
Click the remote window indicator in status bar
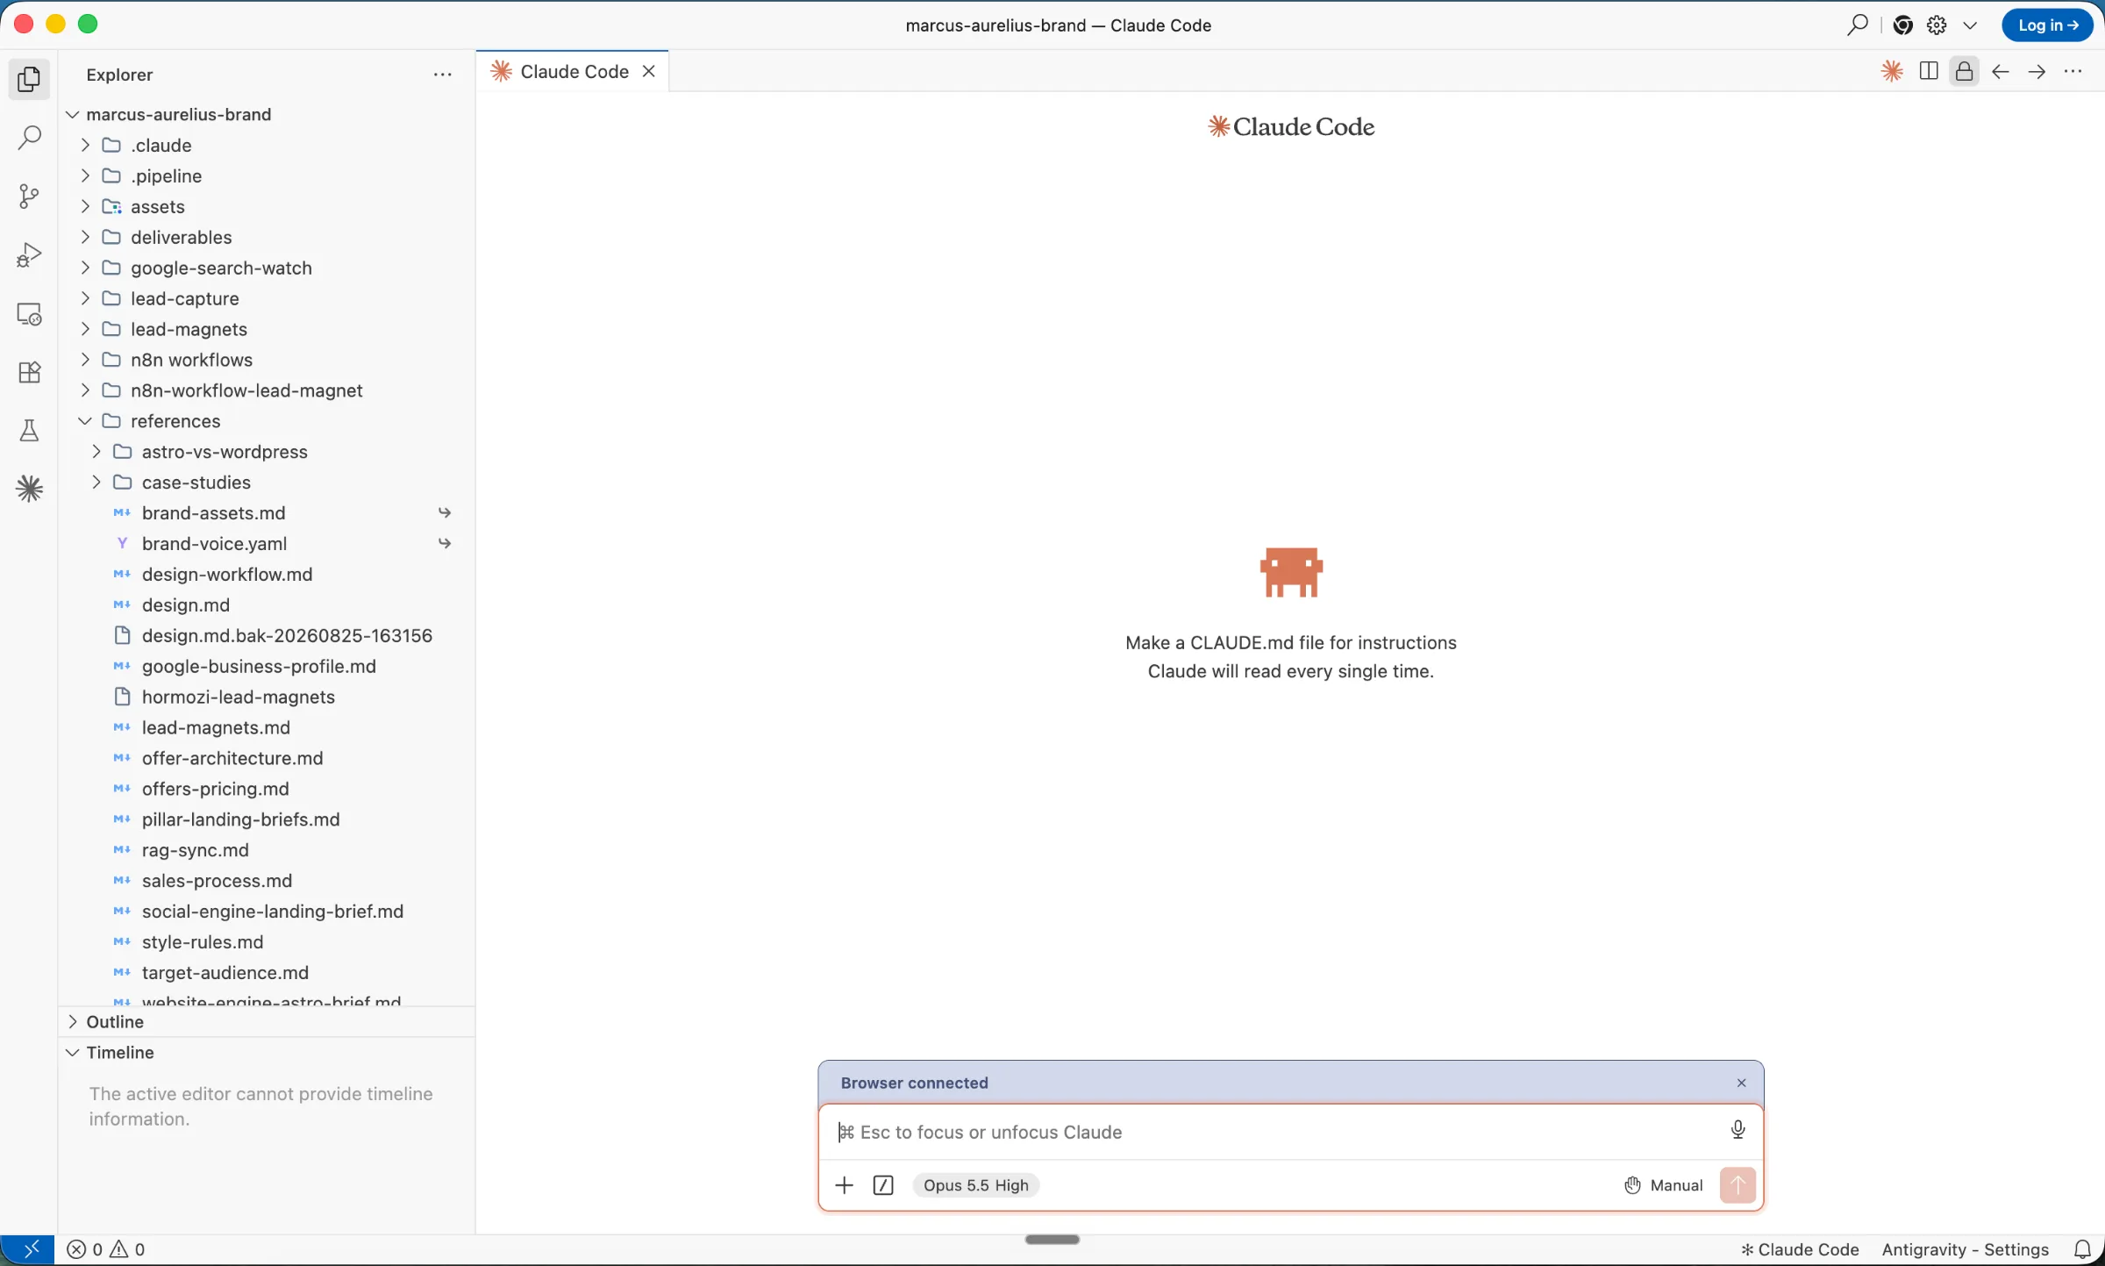point(27,1248)
